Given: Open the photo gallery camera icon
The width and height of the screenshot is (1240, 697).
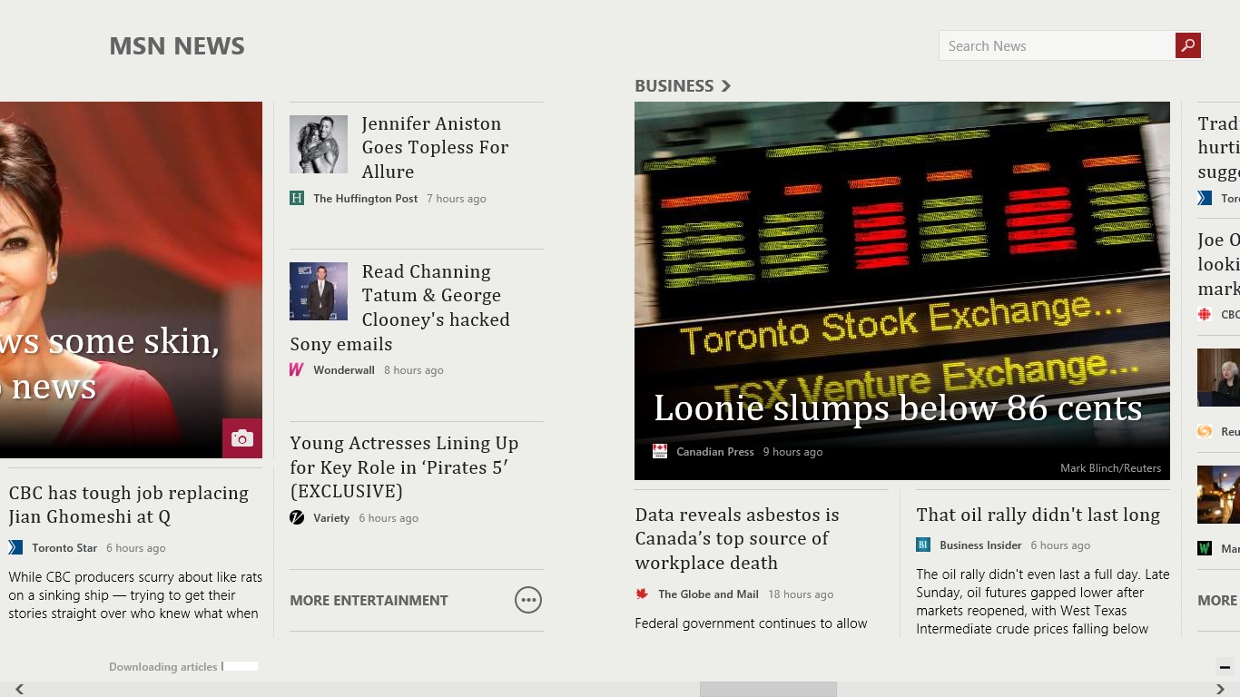Looking at the screenshot, I should (242, 438).
